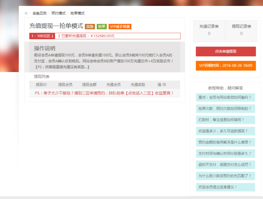Click the home icon in breadcrumb
This screenshot has height=199, width=263.
pyautogui.click(x=26, y=13)
